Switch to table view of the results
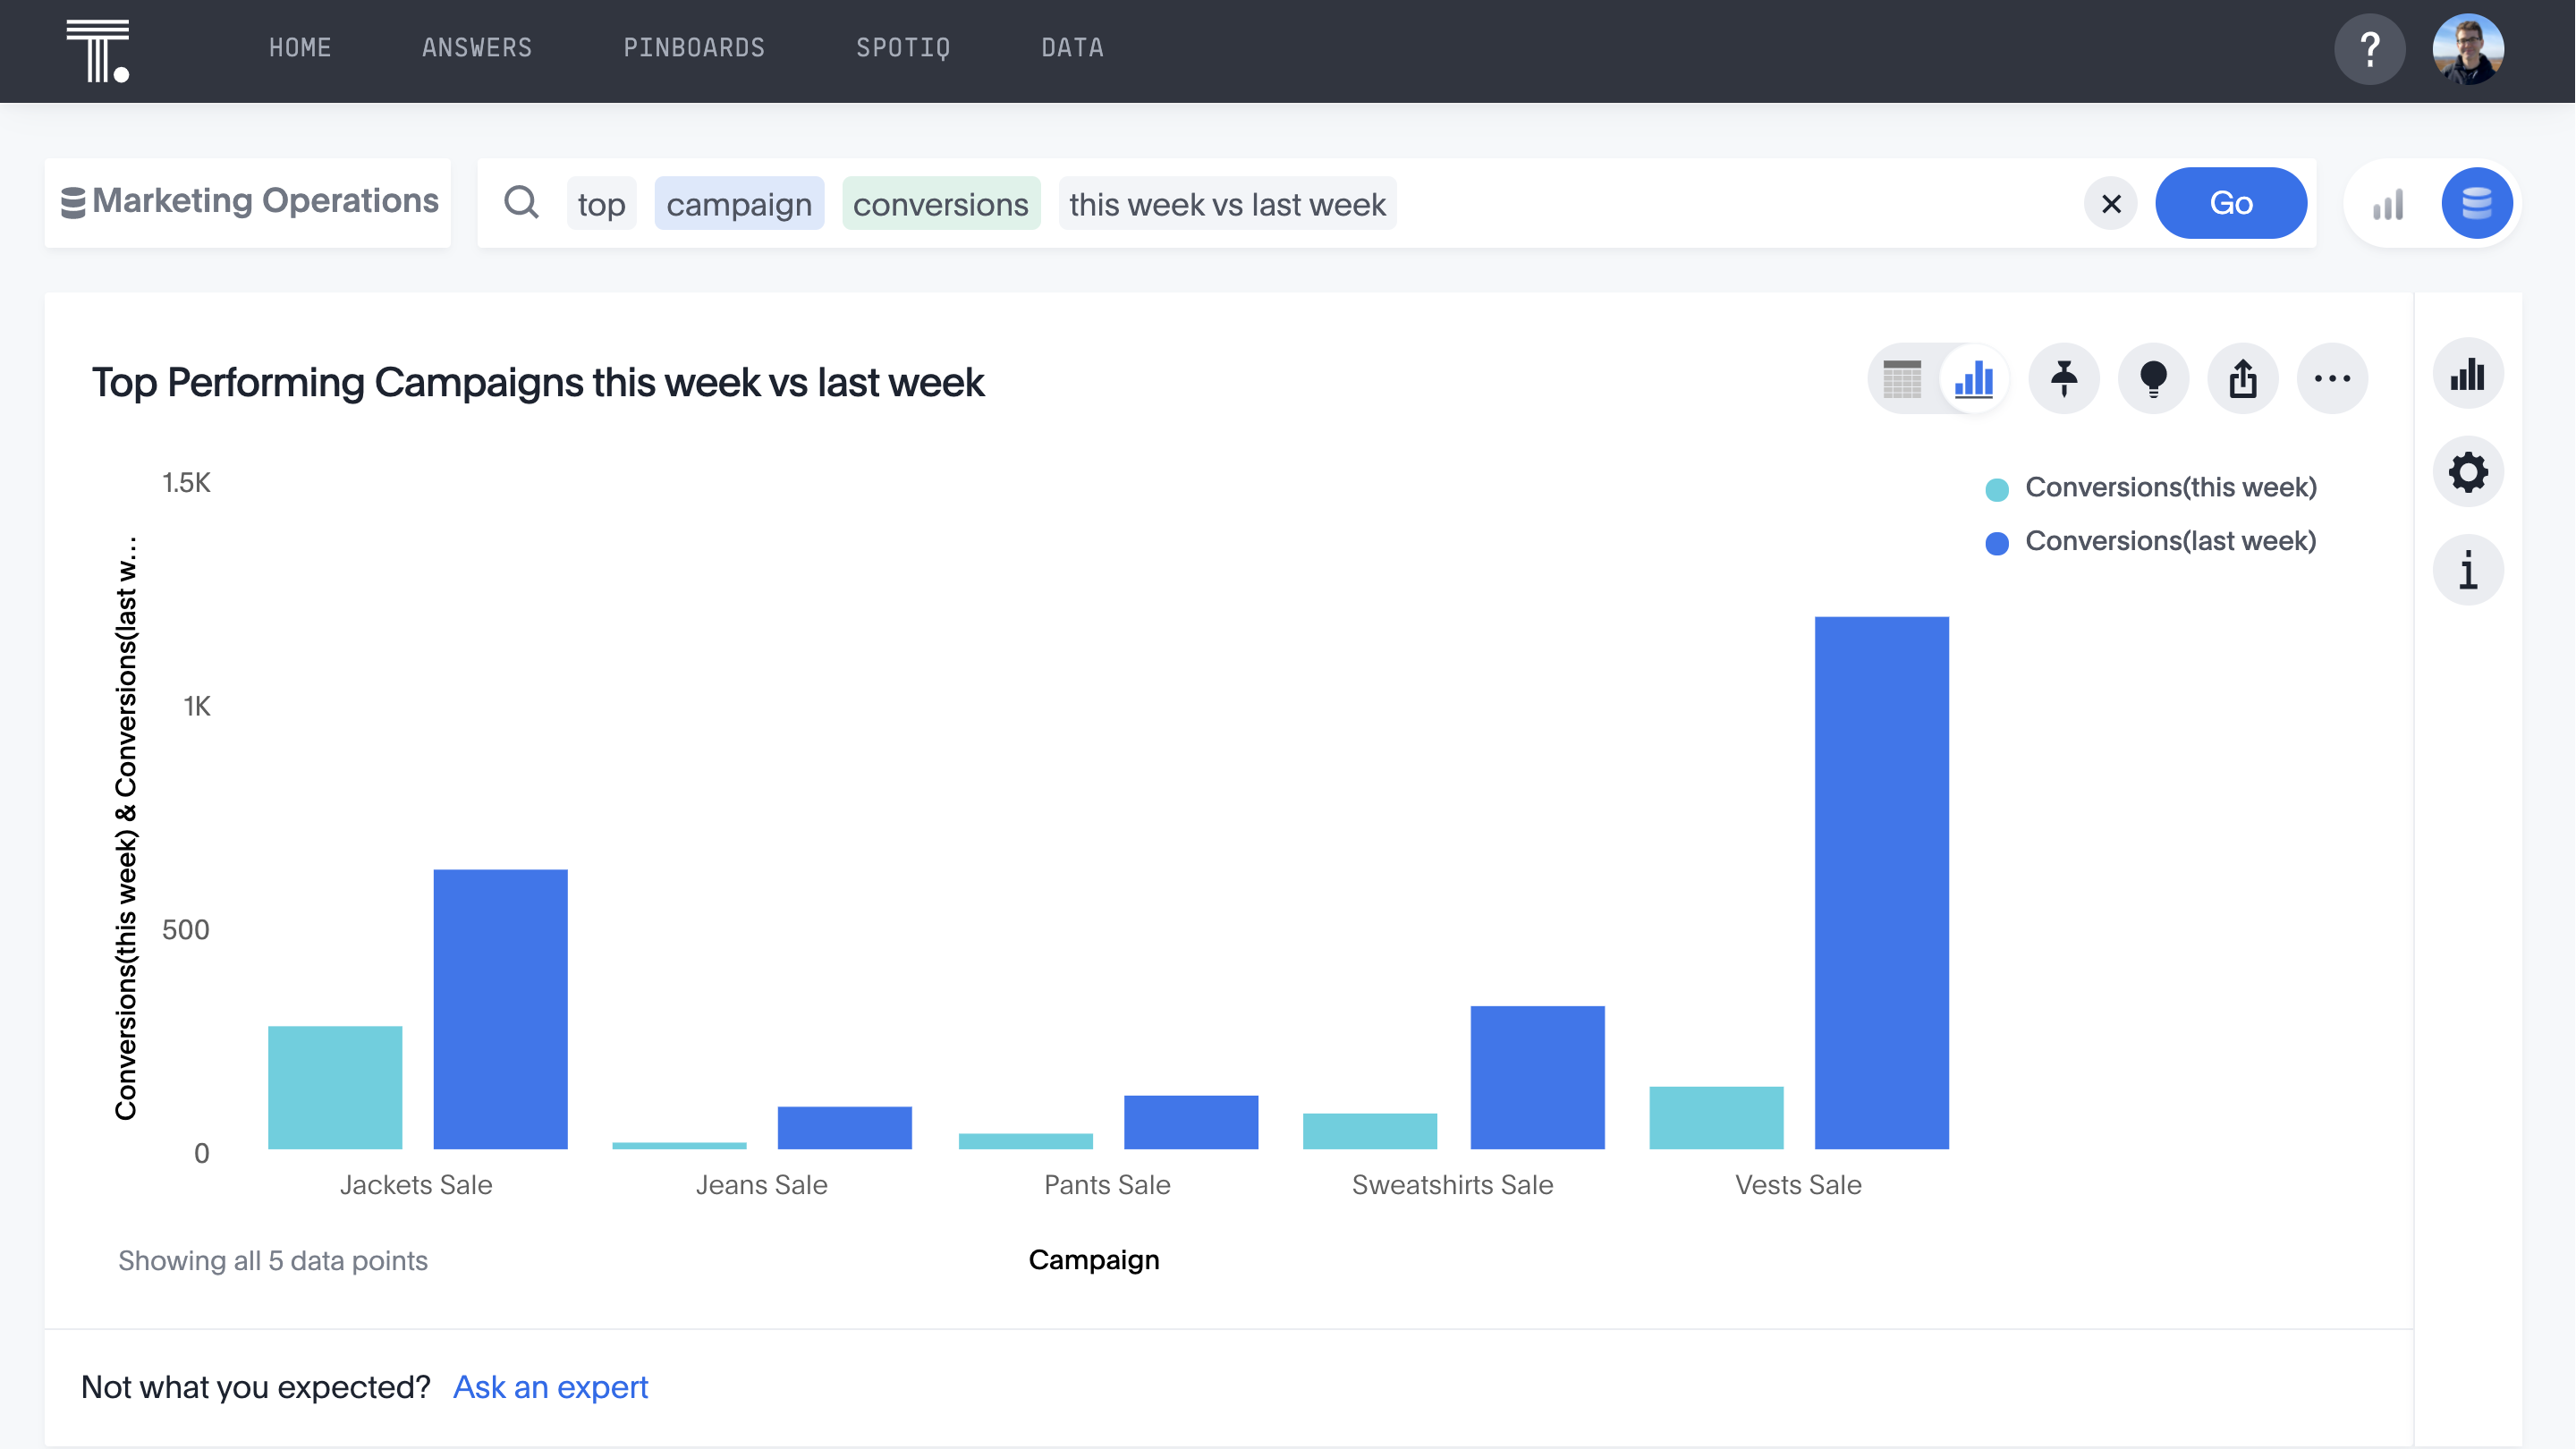Image resolution: width=2576 pixels, height=1449 pixels. point(1903,380)
